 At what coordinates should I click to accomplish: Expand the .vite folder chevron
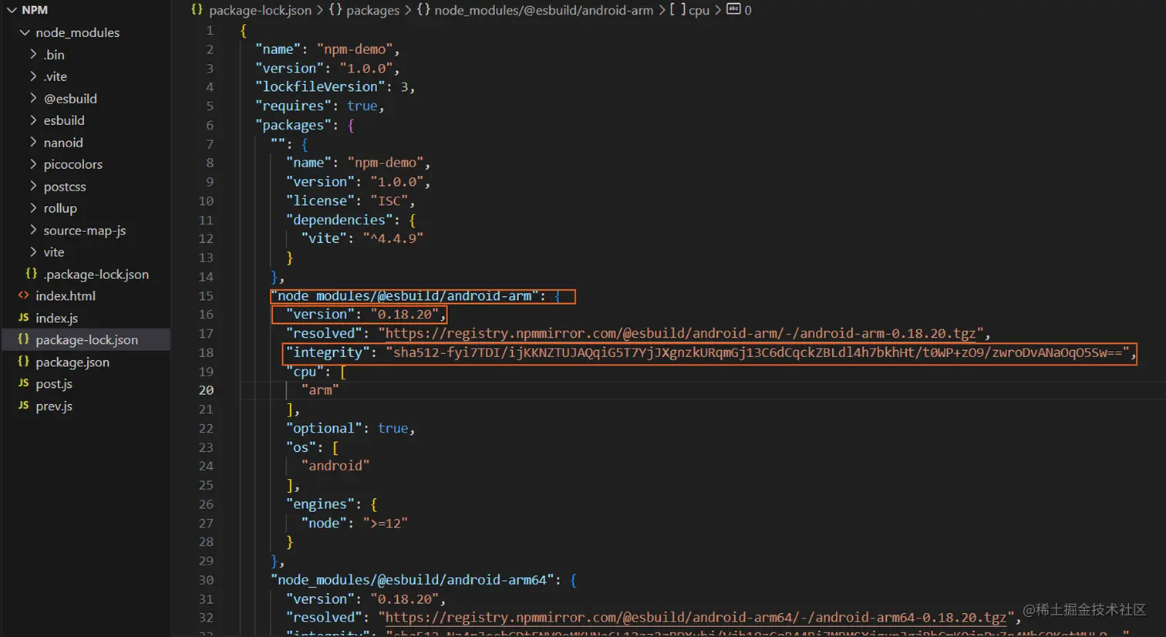[33, 76]
